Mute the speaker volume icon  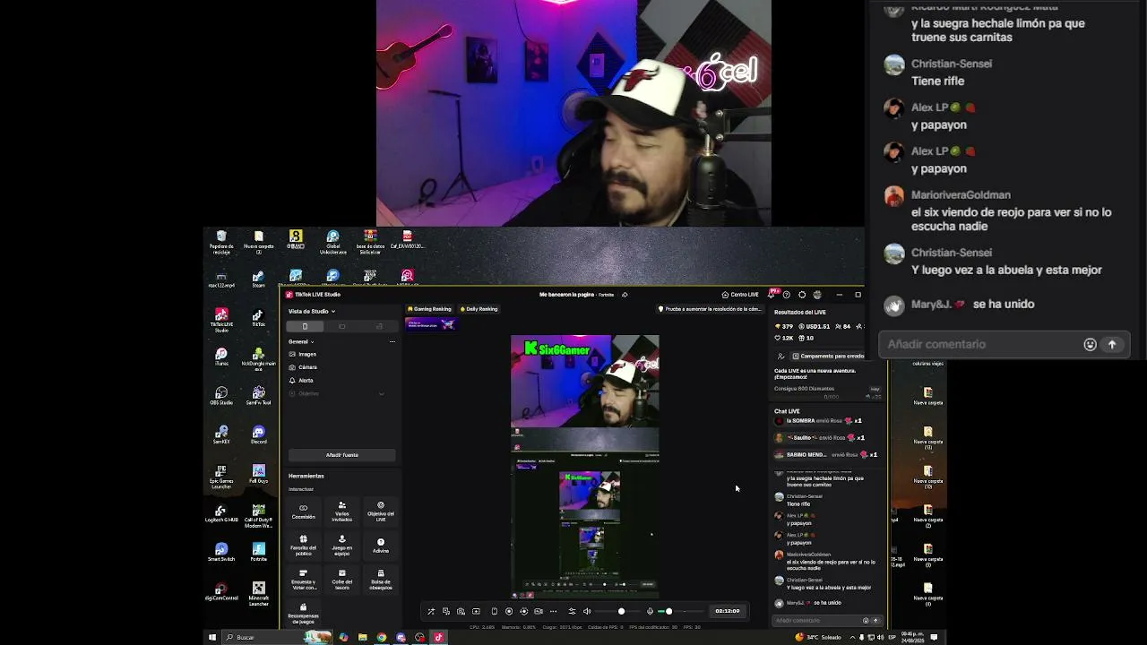(x=587, y=611)
